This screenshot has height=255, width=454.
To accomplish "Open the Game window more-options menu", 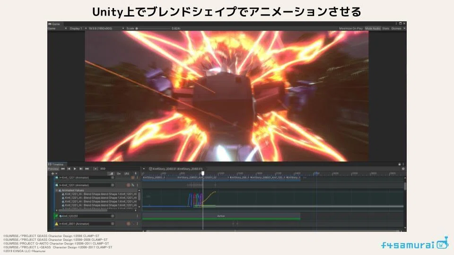I will pos(396,24).
